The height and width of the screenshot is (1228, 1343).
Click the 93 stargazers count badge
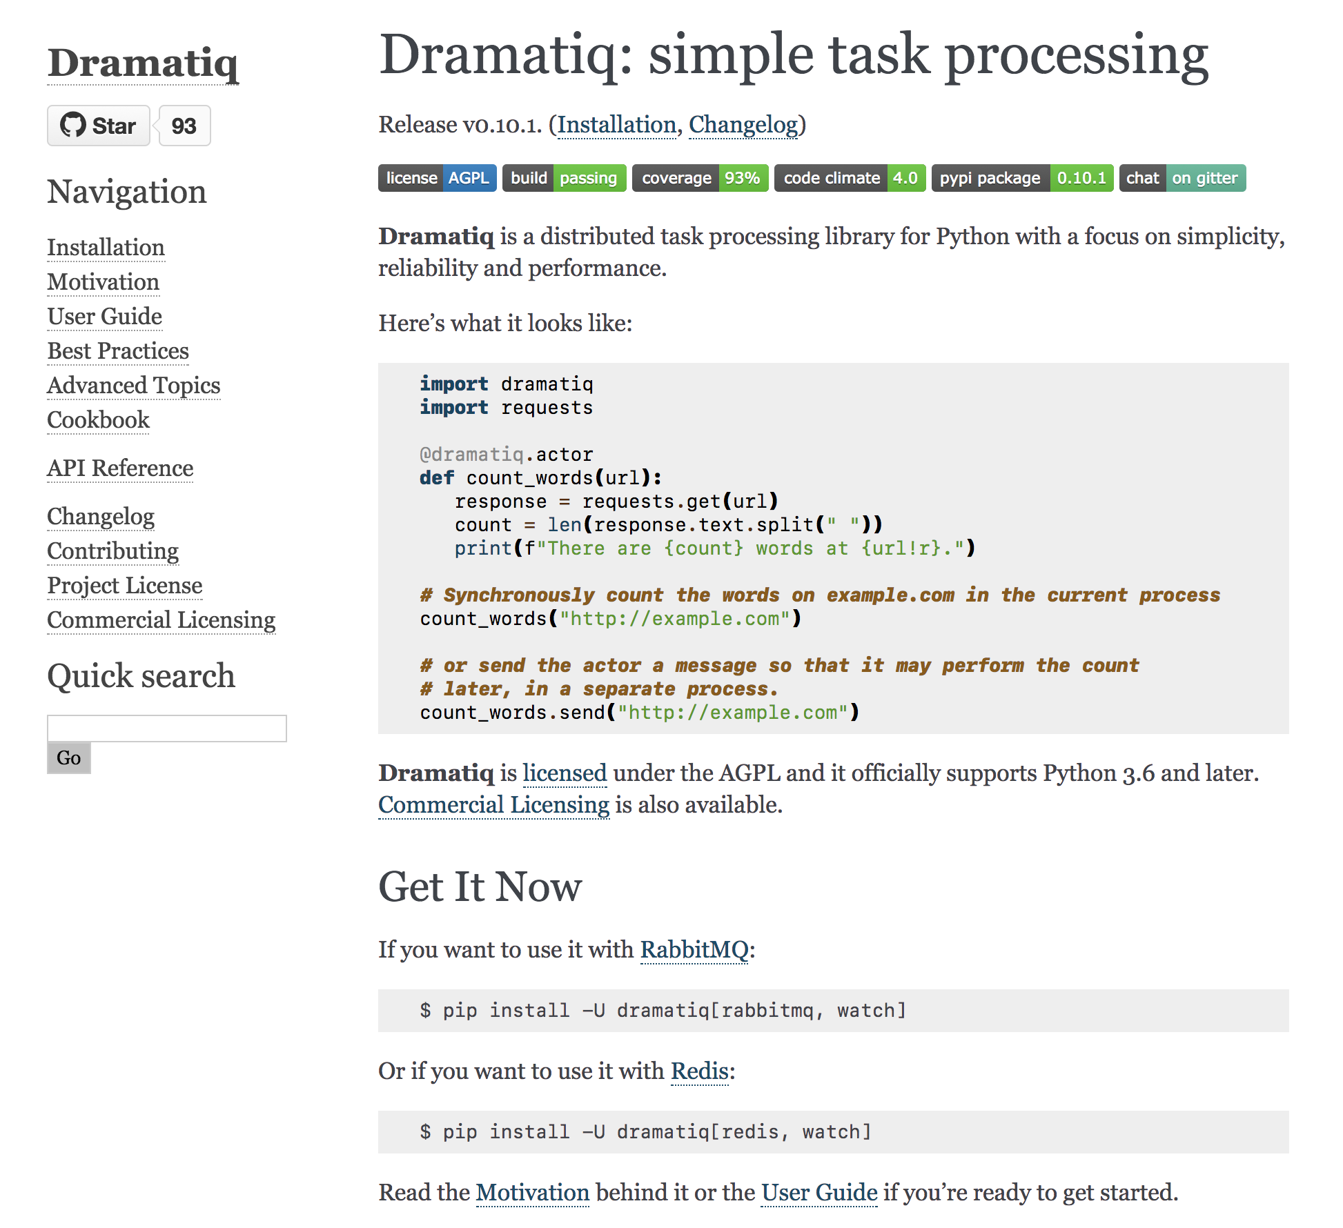click(x=184, y=126)
